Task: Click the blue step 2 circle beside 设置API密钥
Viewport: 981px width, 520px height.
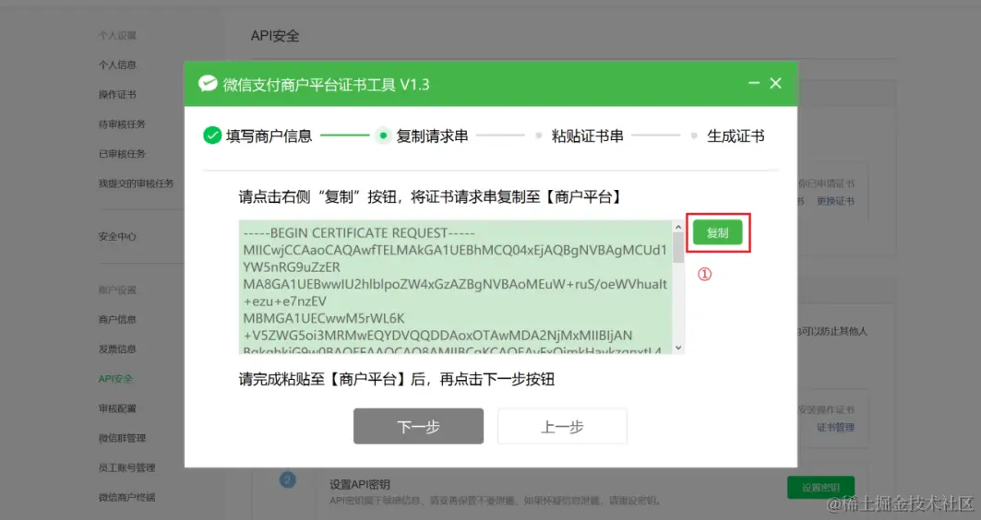Action: coord(287,480)
